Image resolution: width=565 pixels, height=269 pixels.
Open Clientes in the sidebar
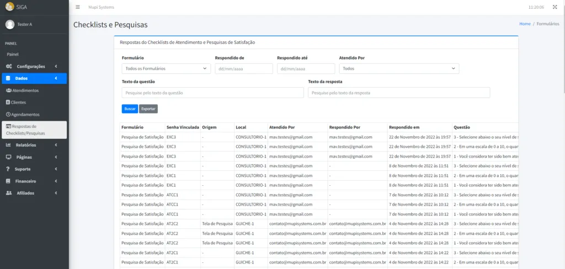[18, 103]
